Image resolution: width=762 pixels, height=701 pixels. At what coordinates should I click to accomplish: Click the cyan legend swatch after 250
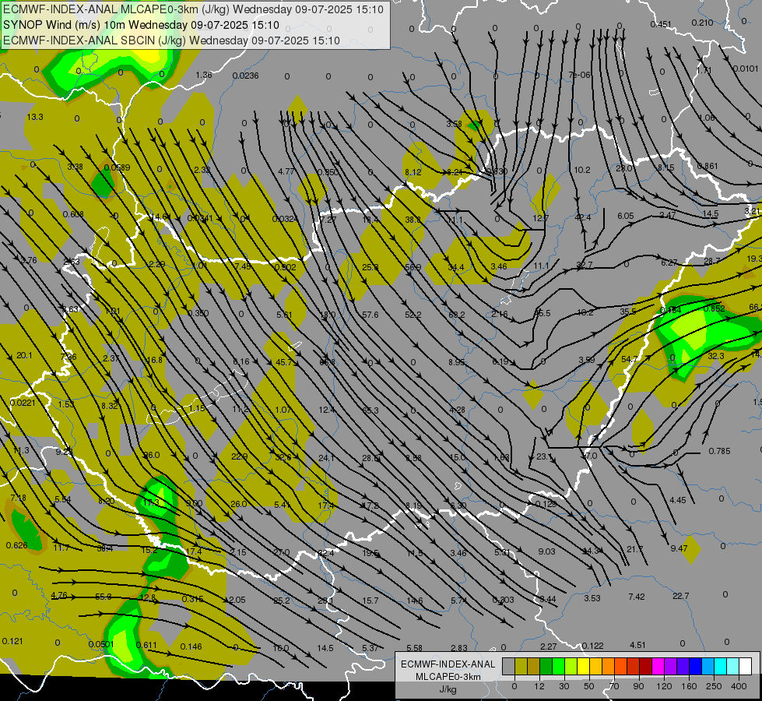[x=720, y=667]
